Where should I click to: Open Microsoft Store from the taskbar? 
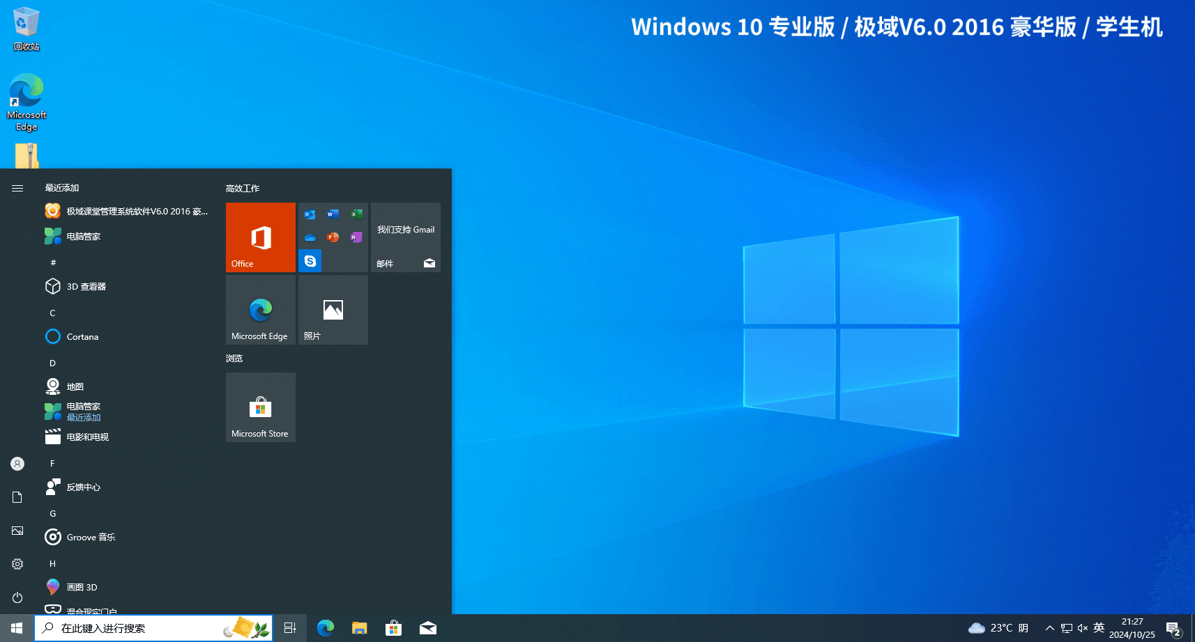click(394, 628)
